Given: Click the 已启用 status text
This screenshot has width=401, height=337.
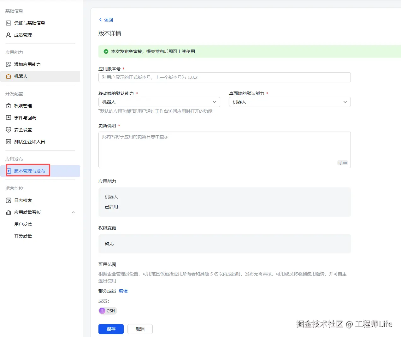Looking at the screenshot, I should (111, 207).
